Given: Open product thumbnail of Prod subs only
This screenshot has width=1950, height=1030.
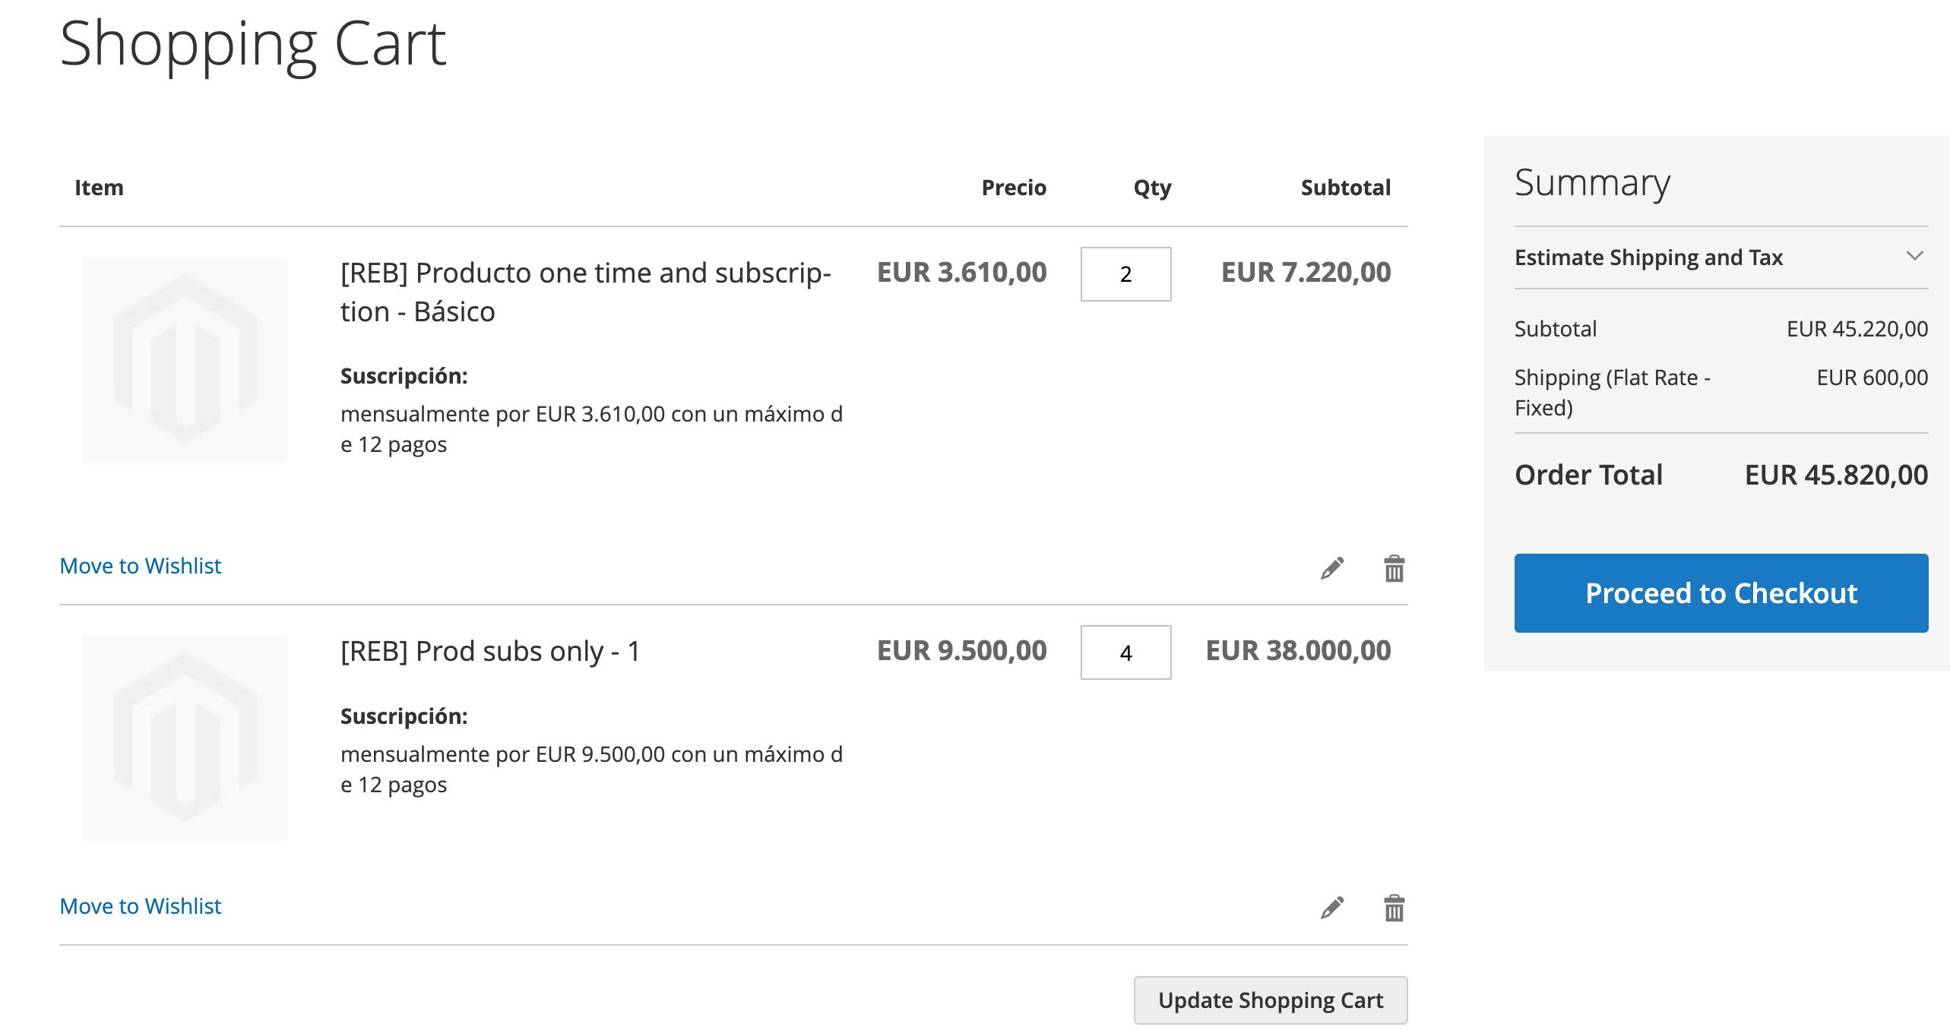Looking at the screenshot, I should [x=185, y=738].
